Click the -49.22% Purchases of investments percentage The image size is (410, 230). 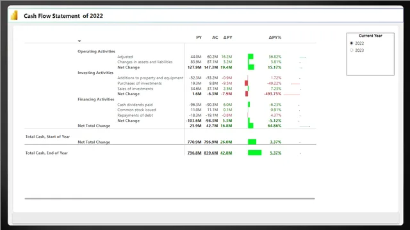274,84
